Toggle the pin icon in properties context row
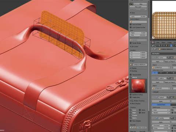The width and height of the screenshot is (176, 132). (152, 49)
